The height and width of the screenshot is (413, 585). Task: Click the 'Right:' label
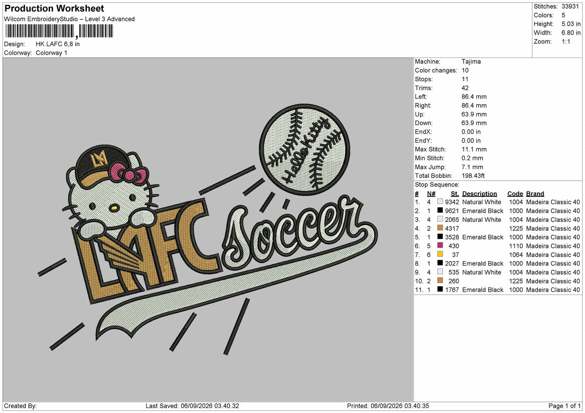424,106
